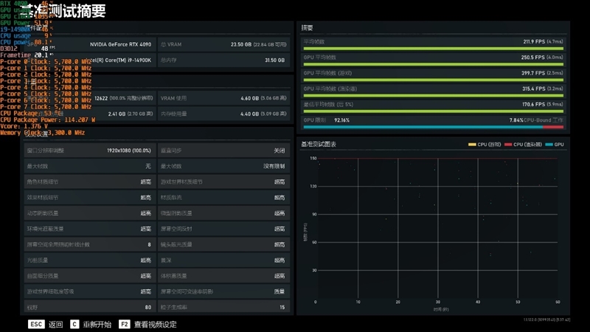Click the NVIDIA GeForce RTX 4090 text
The image size is (590, 332).
click(120, 44)
